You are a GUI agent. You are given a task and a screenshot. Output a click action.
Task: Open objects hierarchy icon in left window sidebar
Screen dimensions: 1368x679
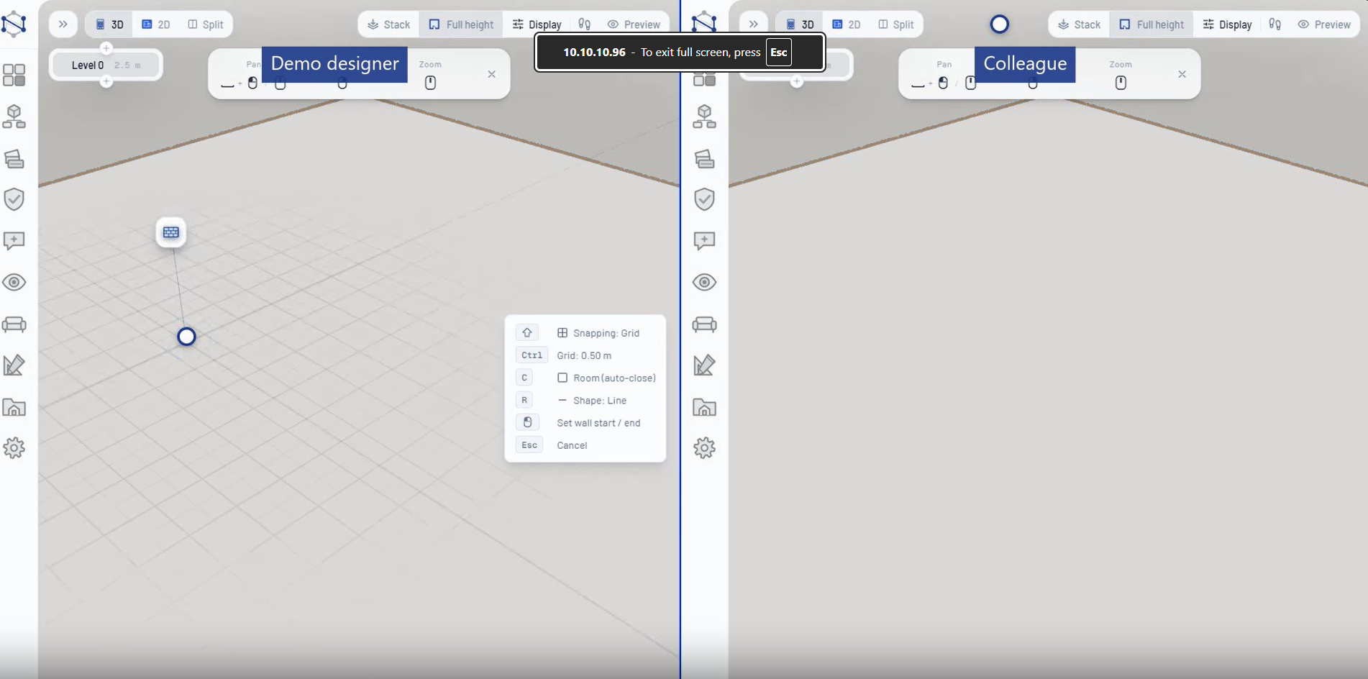[14, 117]
